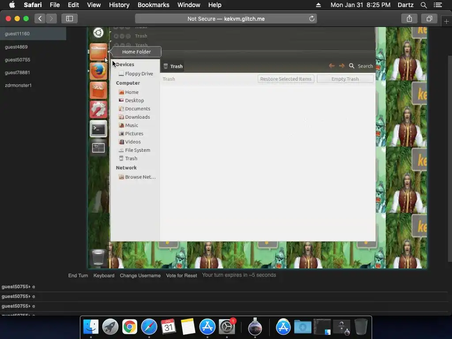Open Home in the Computer sidebar
The width and height of the screenshot is (452, 339).
pos(128,92)
